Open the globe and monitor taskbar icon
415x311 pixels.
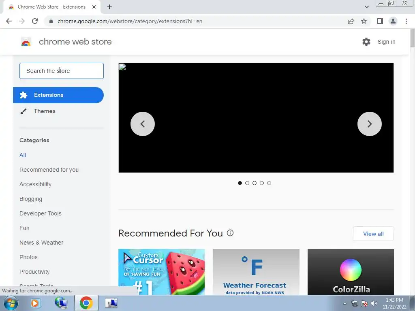point(61,303)
